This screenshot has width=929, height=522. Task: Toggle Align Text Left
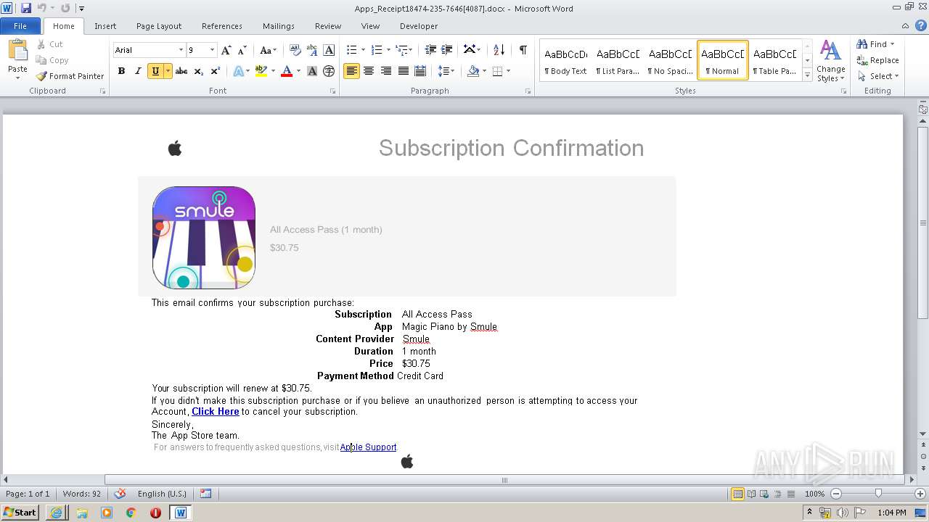351,71
